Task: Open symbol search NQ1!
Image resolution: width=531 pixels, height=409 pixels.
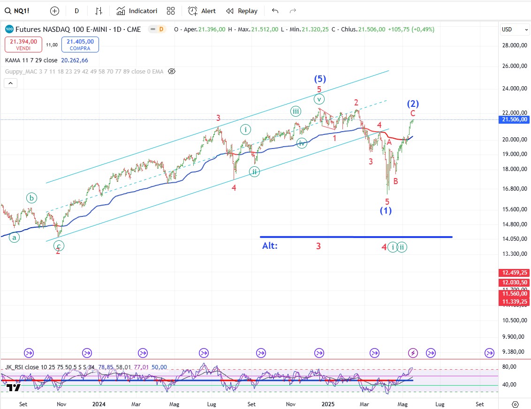Action: [17, 11]
